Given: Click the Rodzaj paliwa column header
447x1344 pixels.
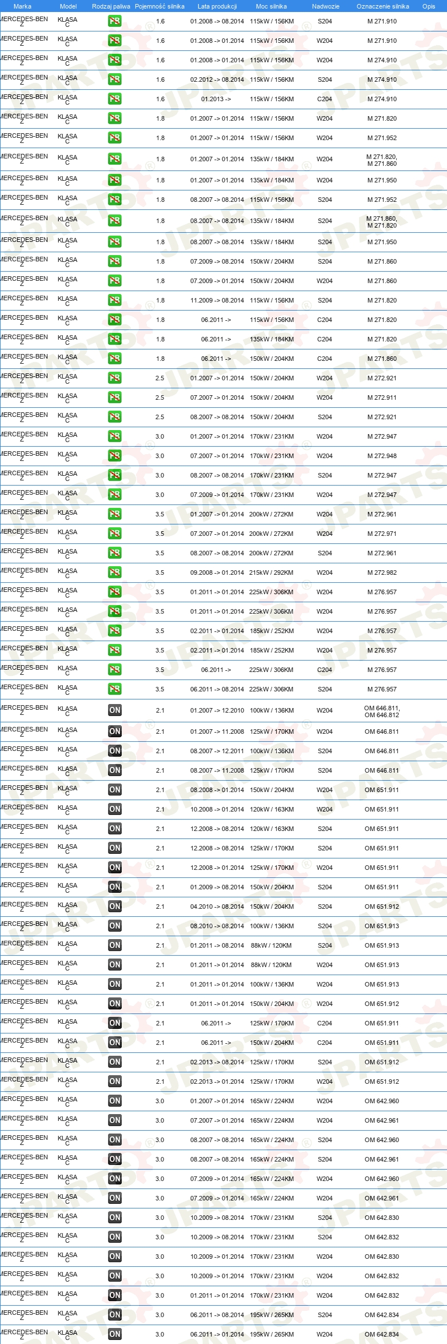Looking at the screenshot, I should pyautogui.click(x=111, y=6).
